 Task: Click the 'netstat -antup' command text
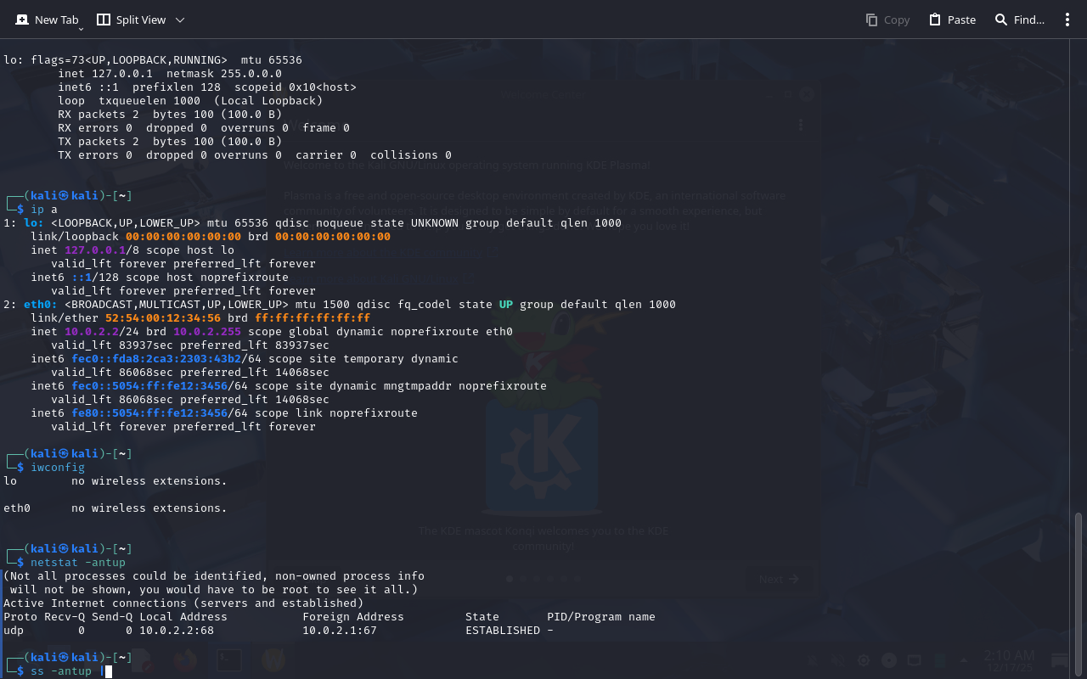(x=78, y=562)
